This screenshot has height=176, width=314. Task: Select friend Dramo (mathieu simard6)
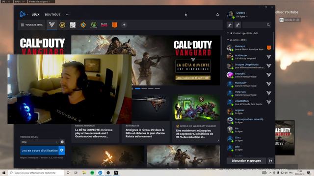click(249, 121)
